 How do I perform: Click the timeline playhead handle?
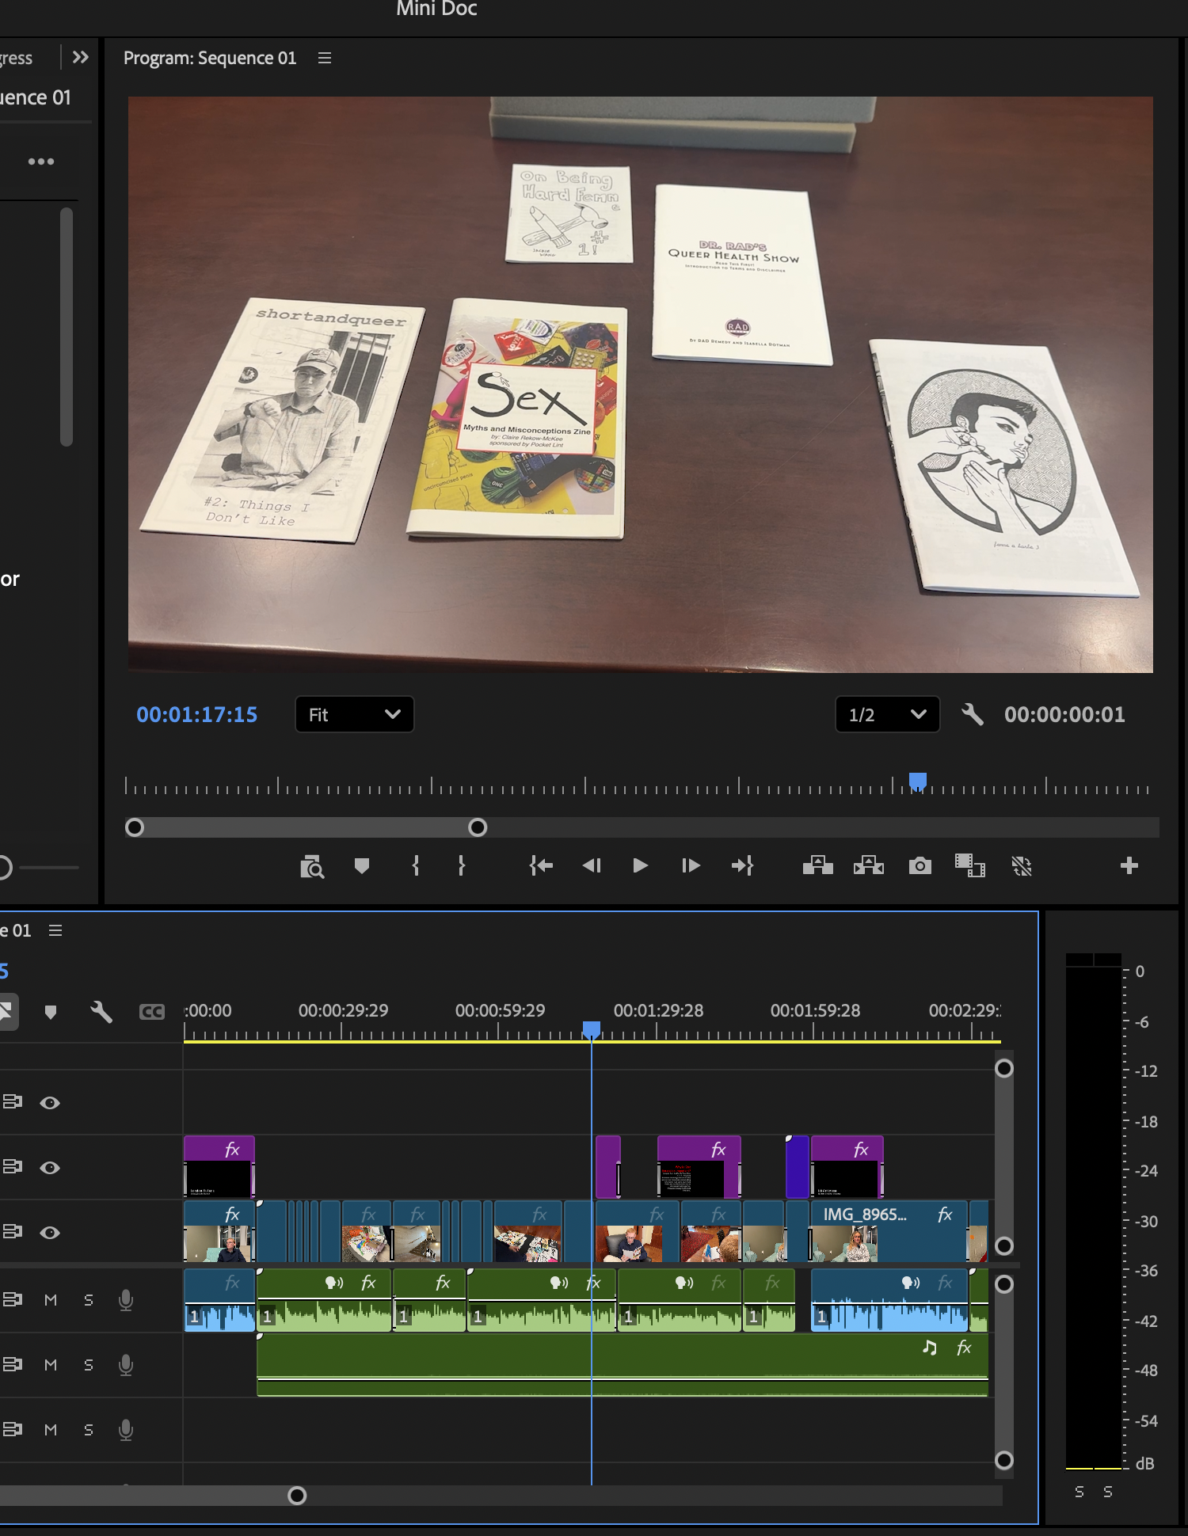[592, 1029]
